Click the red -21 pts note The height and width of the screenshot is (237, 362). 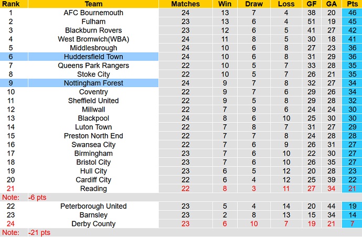pos(39,232)
